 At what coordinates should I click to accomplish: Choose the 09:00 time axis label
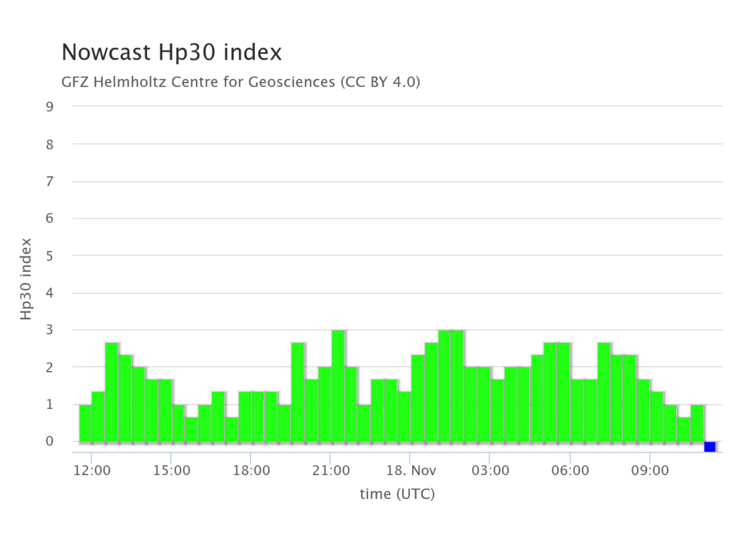pos(650,470)
